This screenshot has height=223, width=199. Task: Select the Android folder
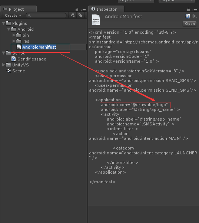26,29
